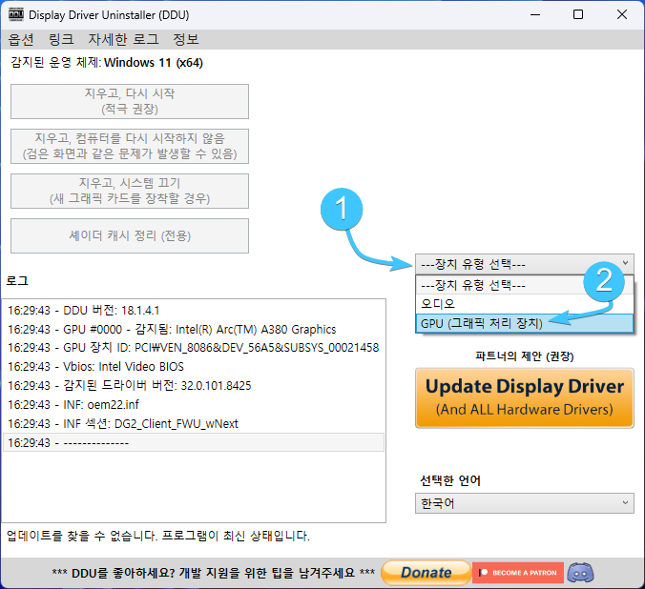
Task: Expand the 장치 유형 선택 dropdown
Action: point(524,264)
